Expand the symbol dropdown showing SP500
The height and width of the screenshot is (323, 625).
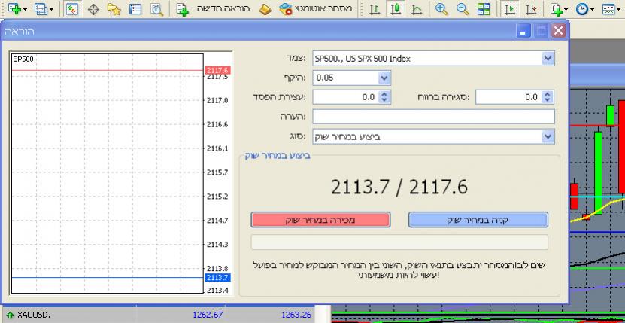coord(547,58)
